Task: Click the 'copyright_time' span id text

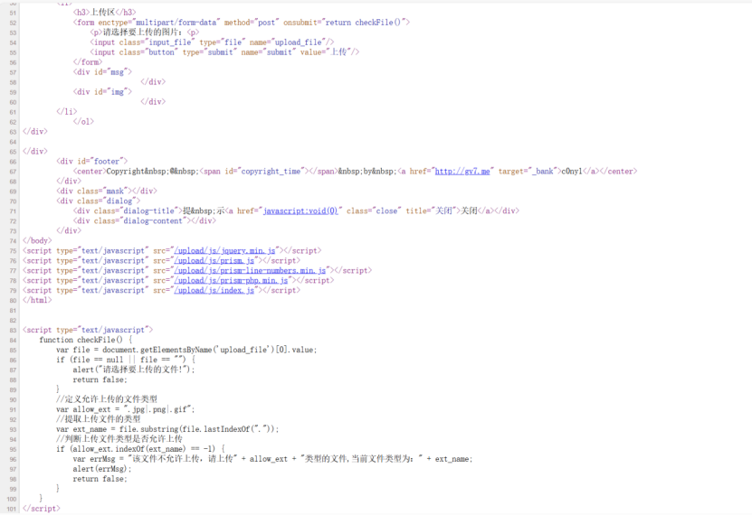Action: click(x=271, y=172)
